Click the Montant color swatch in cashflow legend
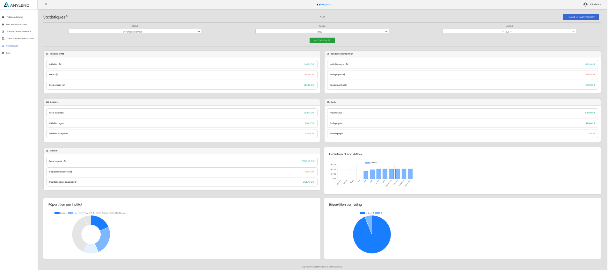The height and width of the screenshot is (270, 608). coord(368,163)
